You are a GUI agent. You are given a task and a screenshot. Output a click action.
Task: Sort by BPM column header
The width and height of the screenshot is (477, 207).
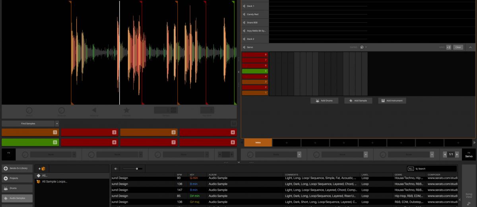[179, 175]
